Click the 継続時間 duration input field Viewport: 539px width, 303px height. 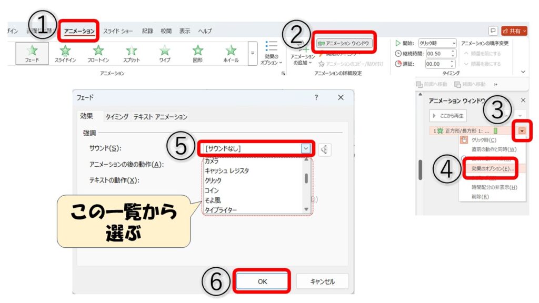[x=437, y=54]
